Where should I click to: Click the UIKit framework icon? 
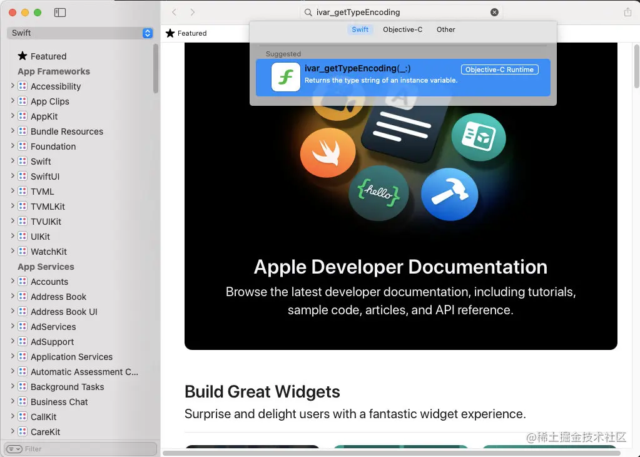pos(23,237)
